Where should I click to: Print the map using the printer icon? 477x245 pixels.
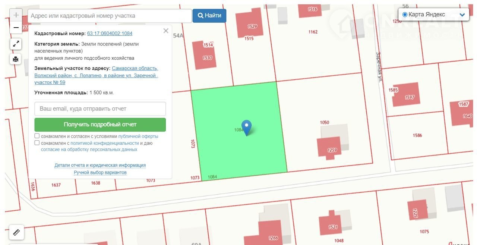pyautogui.click(x=16, y=59)
